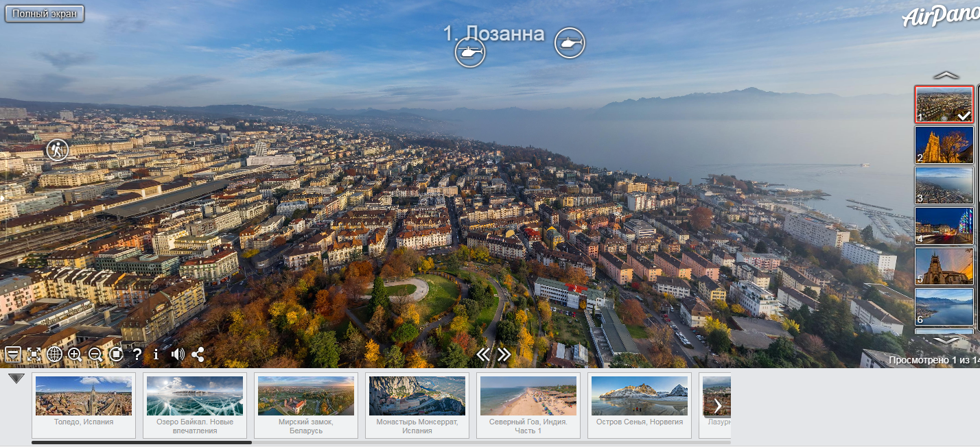Select panorama thumbnail 6 lake and mountains

[944, 307]
